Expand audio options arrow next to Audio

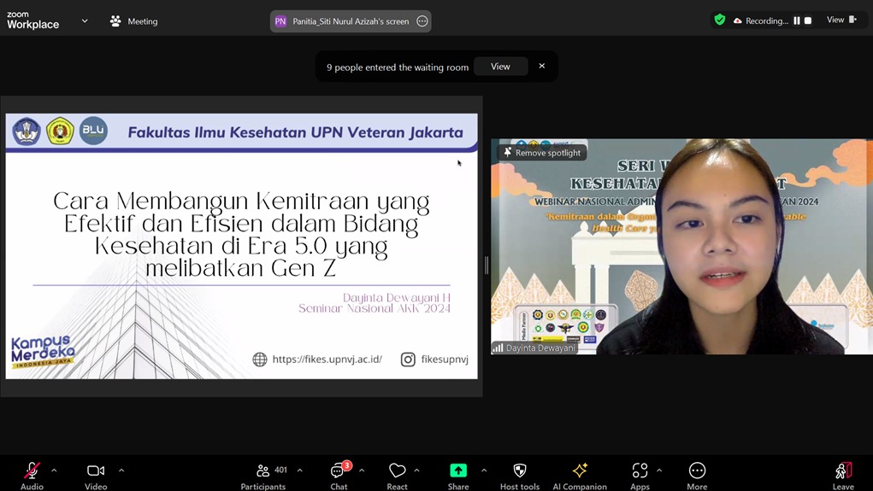point(54,471)
